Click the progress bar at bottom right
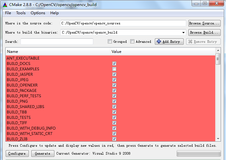 (x=199, y=153)
